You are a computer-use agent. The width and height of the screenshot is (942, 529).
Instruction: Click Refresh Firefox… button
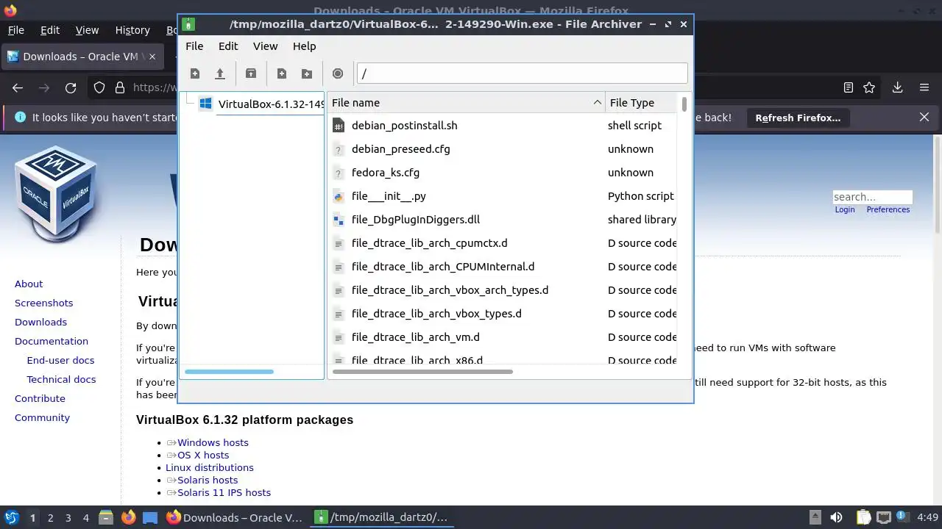(798, 118)
